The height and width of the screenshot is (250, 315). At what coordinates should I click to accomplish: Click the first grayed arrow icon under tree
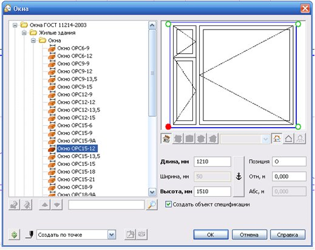point(14,205)
